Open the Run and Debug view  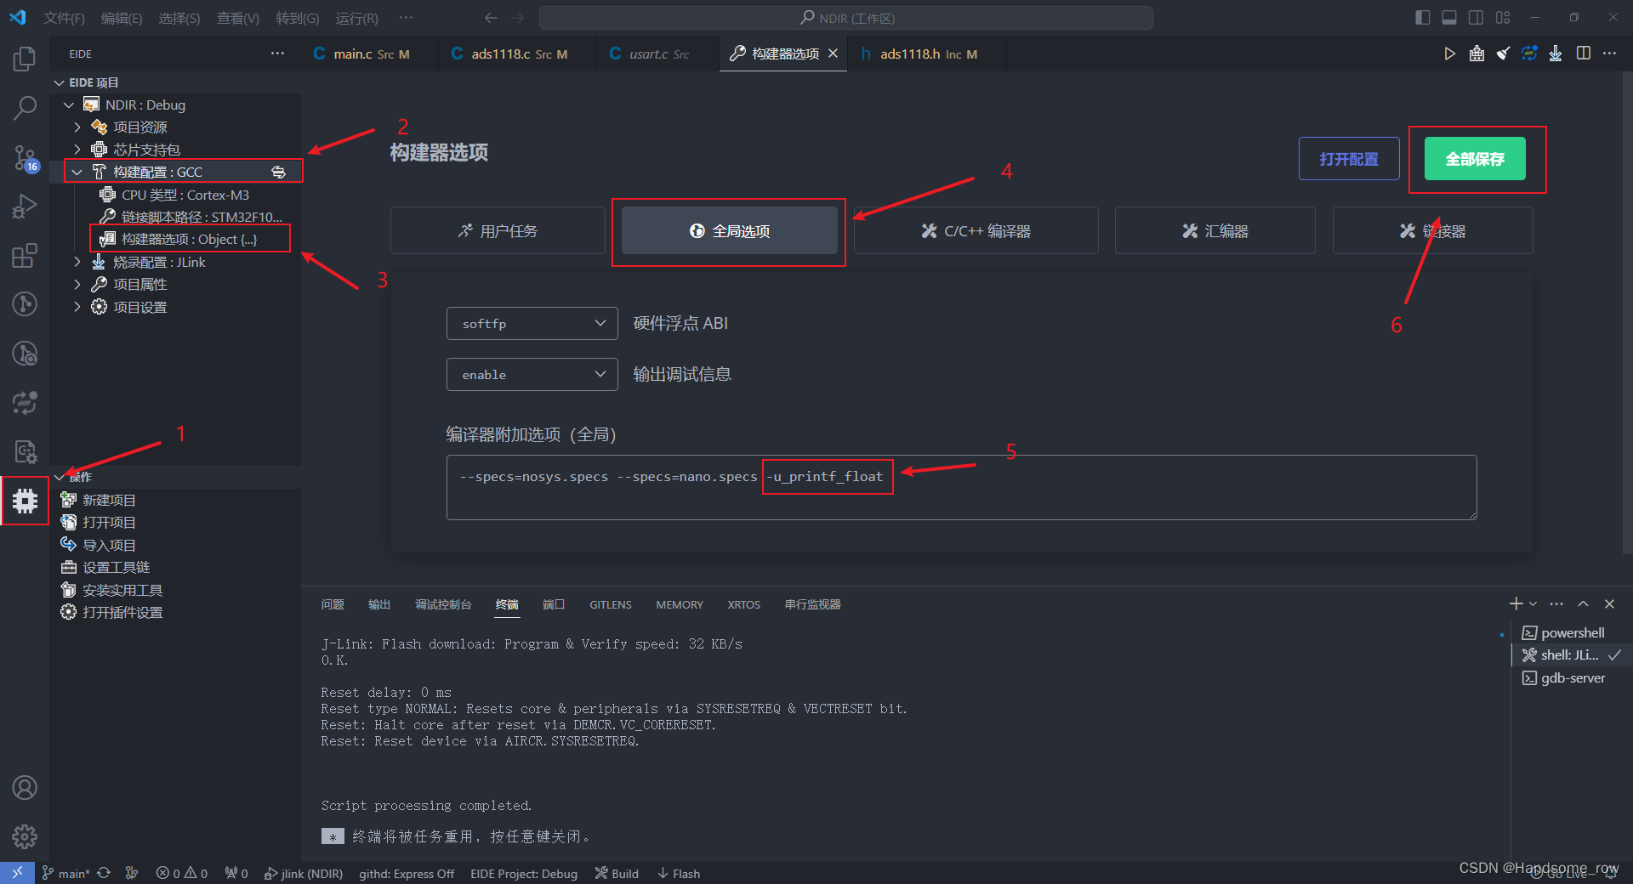(x=25, y=206)
